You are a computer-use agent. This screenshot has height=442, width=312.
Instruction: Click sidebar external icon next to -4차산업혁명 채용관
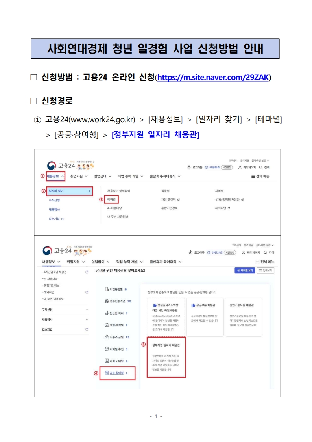coord(87,272)
